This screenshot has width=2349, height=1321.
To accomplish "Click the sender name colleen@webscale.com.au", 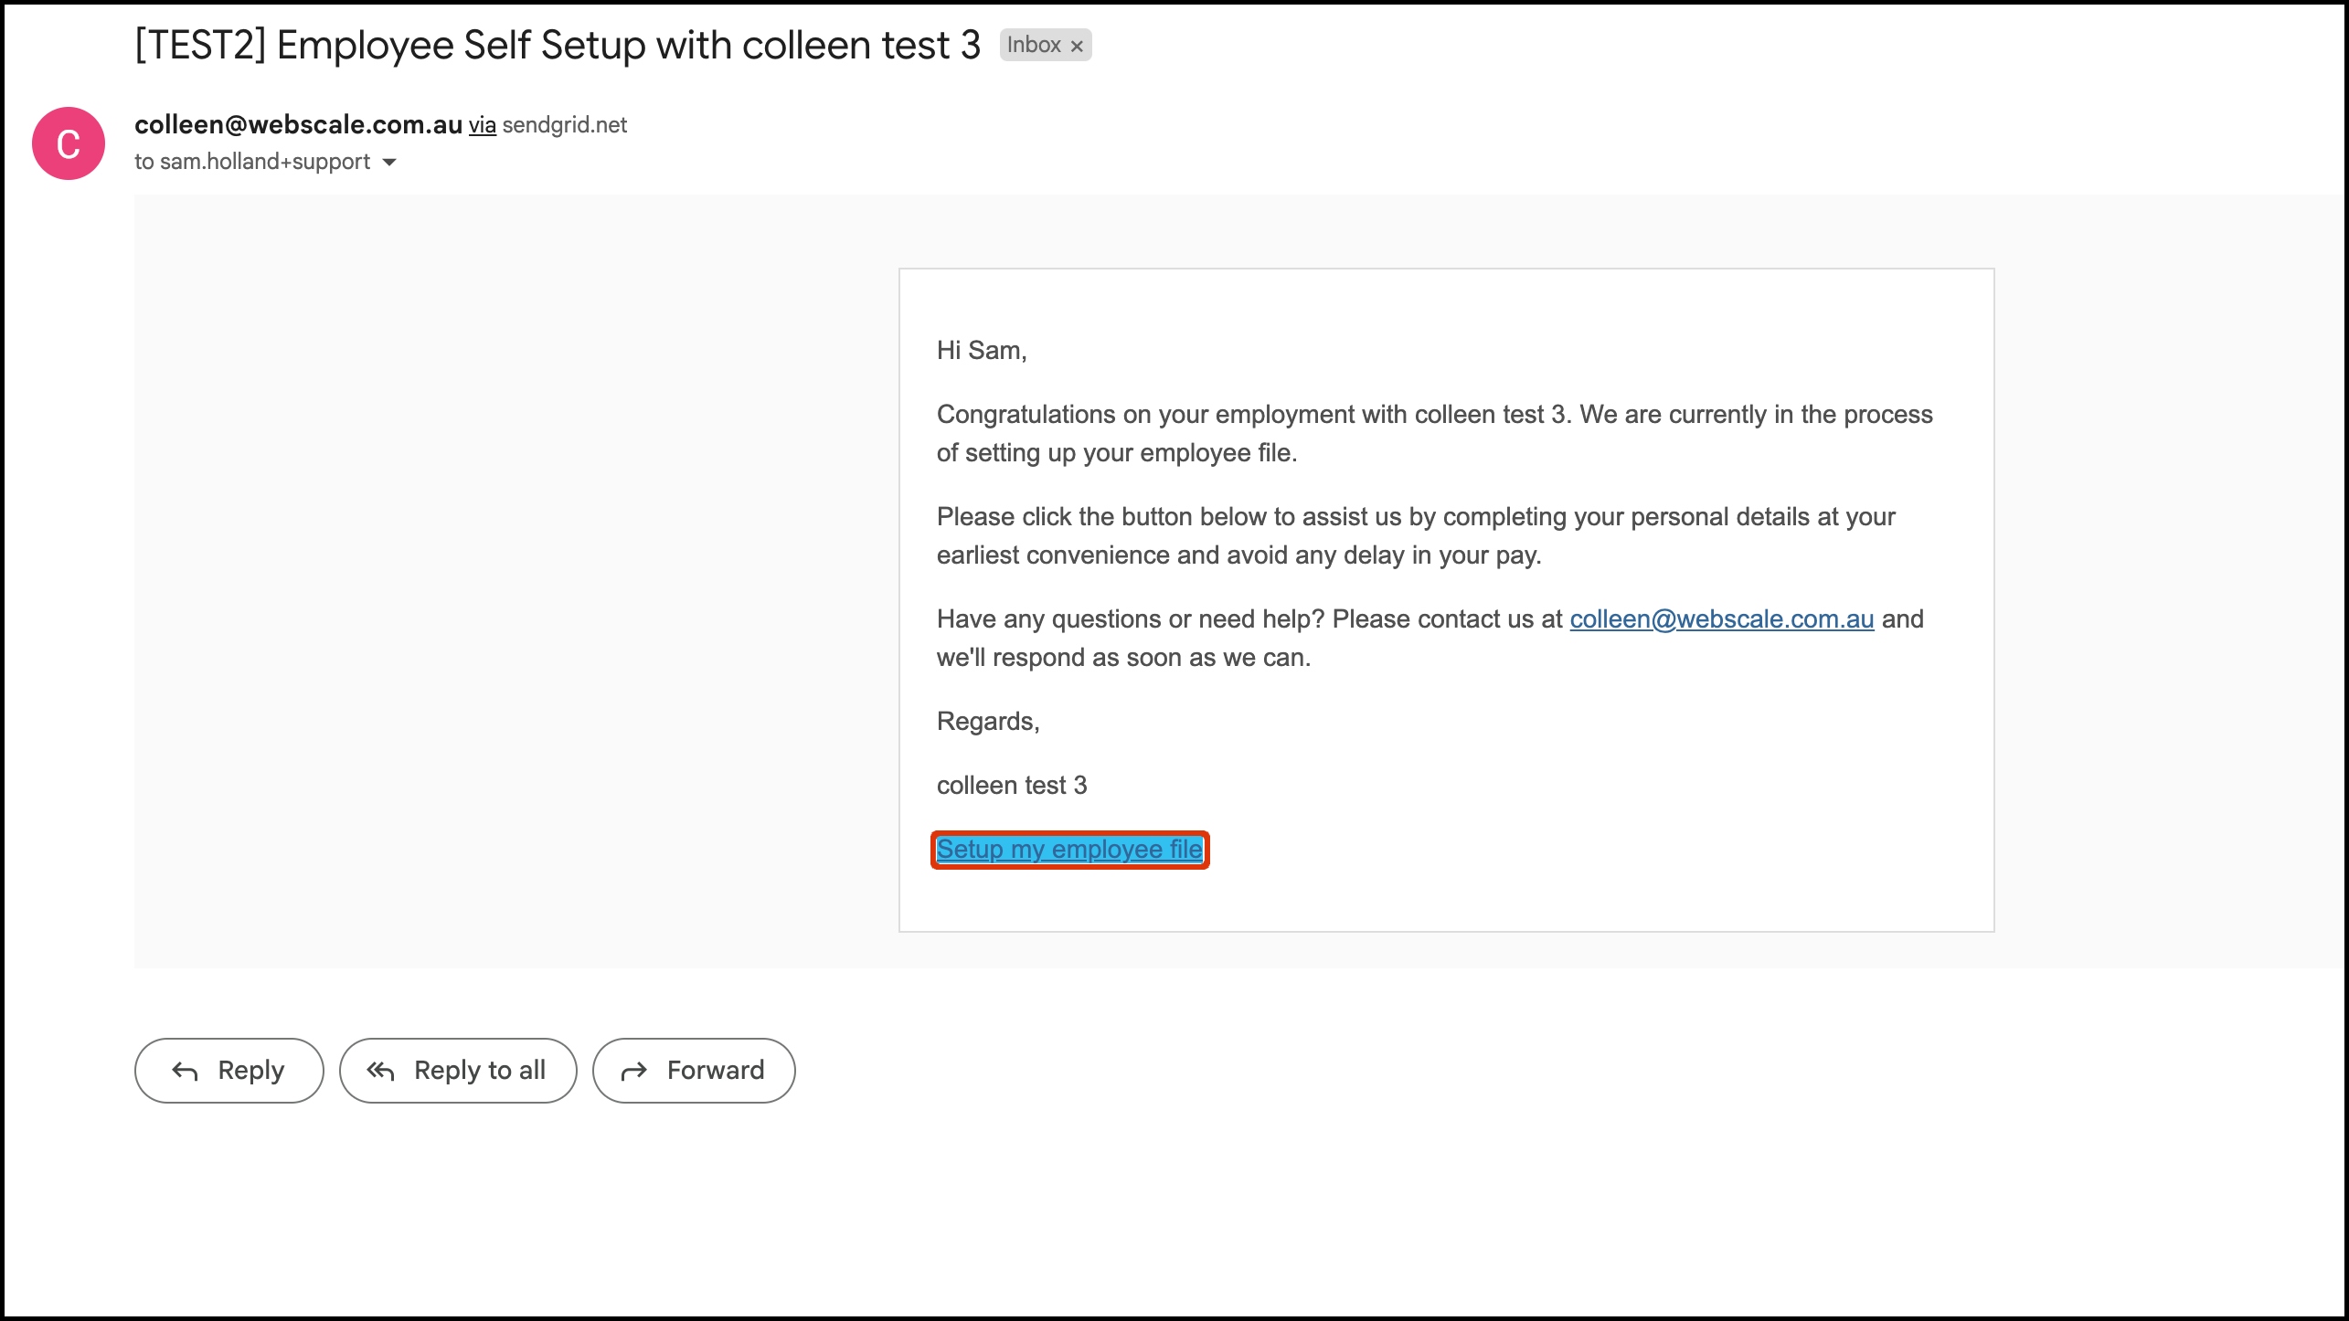I will pos(298,125).
